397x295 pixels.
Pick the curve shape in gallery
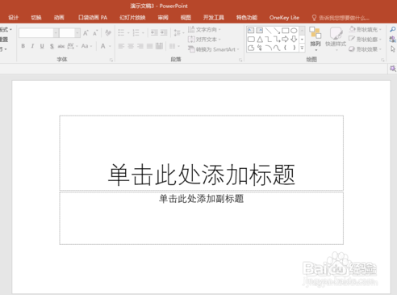[277, 48]
